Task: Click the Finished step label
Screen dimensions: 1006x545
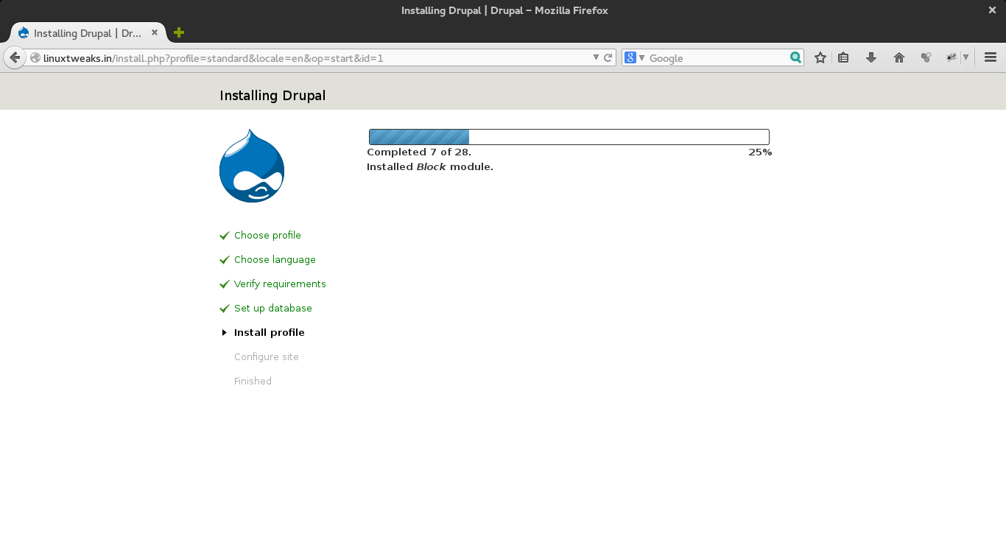Action: (x=253, y=381)
